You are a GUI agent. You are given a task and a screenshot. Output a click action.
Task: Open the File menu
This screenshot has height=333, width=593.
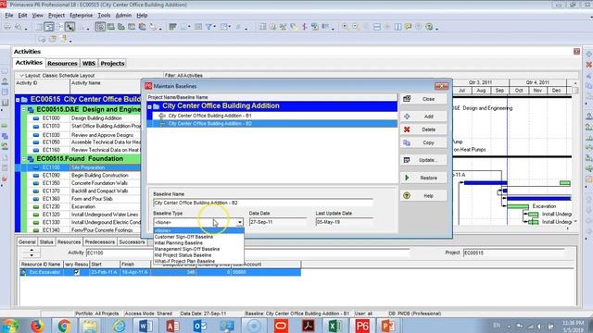click(9, 16)
